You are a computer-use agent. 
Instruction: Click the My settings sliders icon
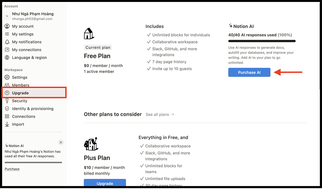[x=7, y=34]
